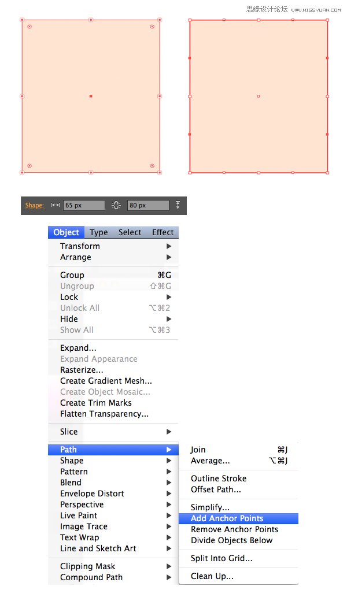This screenshot has height=601, width=347.
Task: Click the bottom-left corner radius widget
Action: pyautogui.click(x=29, y=166)
